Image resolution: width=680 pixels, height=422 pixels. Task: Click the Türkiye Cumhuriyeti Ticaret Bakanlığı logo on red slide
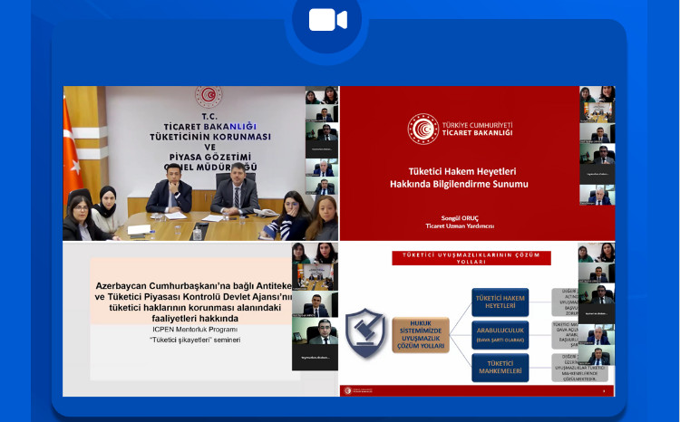(460, 129)
